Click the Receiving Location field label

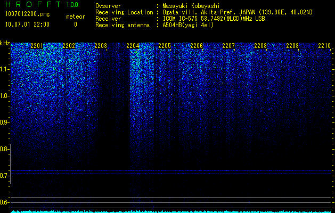click(124, 12)
